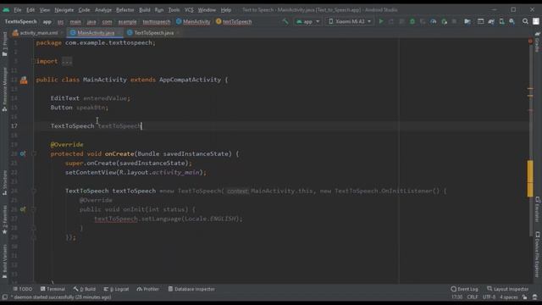Image resolution: width=542 pixels, height=305 pixels.
Task: Collapse the TextToSpeech initializer fold marker
Action: pos(34,191)
